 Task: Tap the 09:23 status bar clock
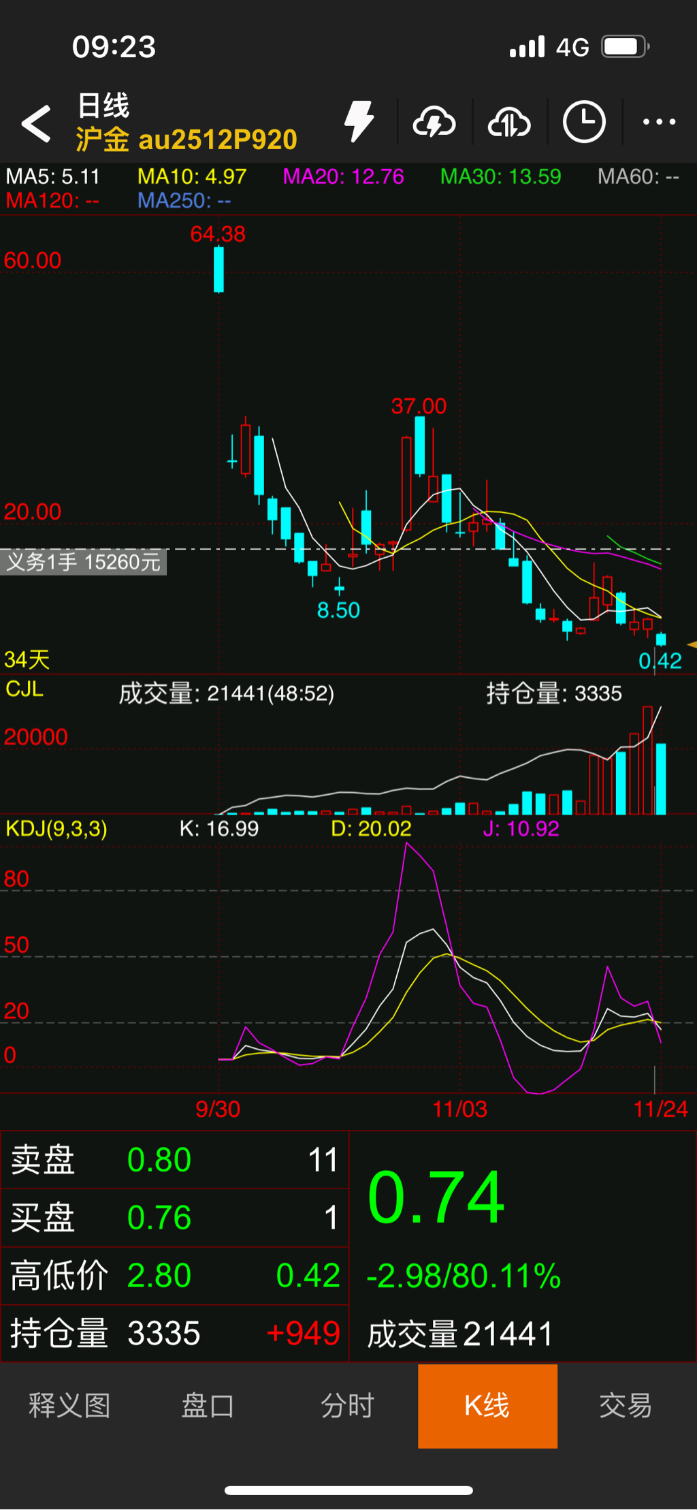pyautogui.click(x=114, y=47)
